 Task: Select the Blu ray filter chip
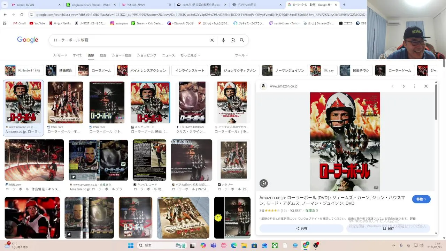click(x=324, y=70)
